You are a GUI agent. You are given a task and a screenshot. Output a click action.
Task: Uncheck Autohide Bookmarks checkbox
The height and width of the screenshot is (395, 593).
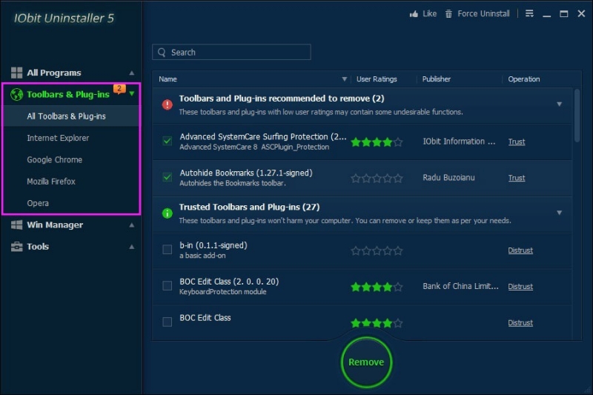pos(168,177)
